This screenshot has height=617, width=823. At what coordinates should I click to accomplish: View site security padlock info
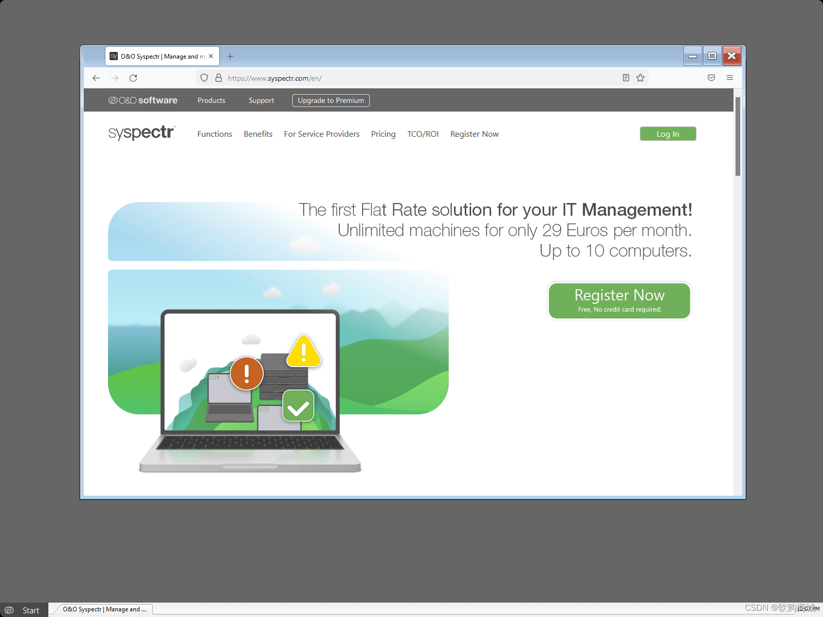click(219, 78)
